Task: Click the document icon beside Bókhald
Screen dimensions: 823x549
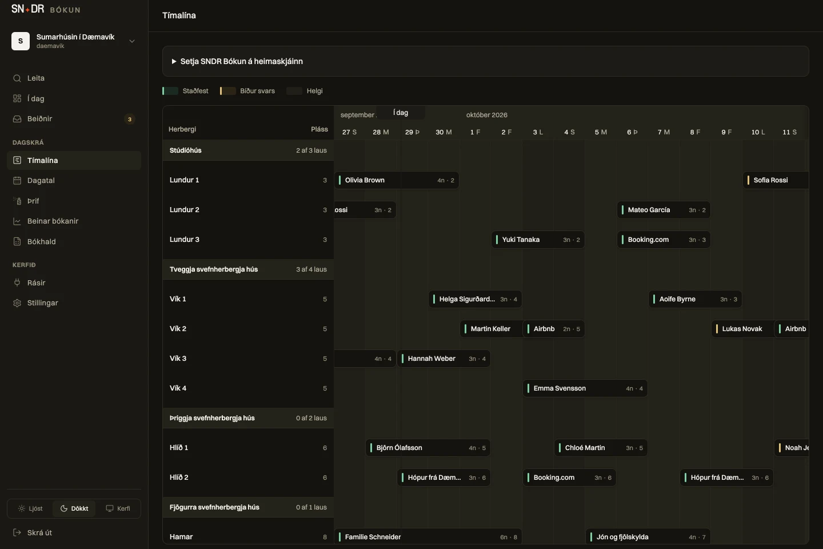Action: (x=17, y=242)
